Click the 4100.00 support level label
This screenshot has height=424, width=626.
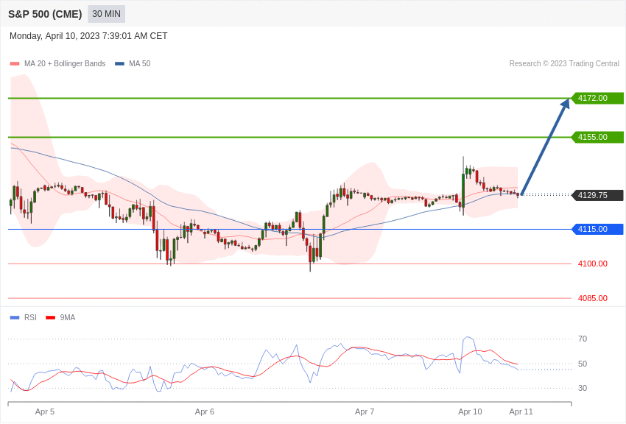(592, 264)
